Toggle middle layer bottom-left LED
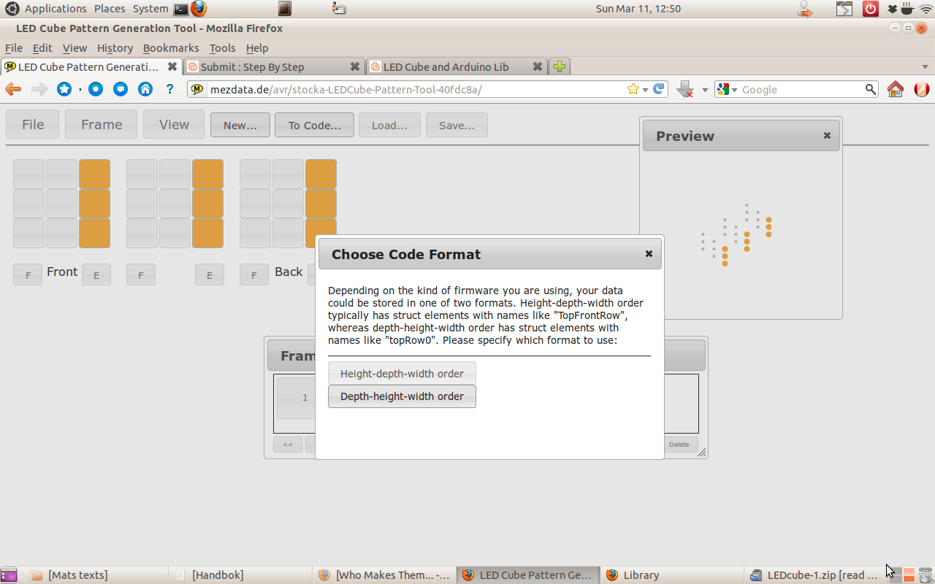935x584 pixels. pyautogui.click(x=142, y=233)
